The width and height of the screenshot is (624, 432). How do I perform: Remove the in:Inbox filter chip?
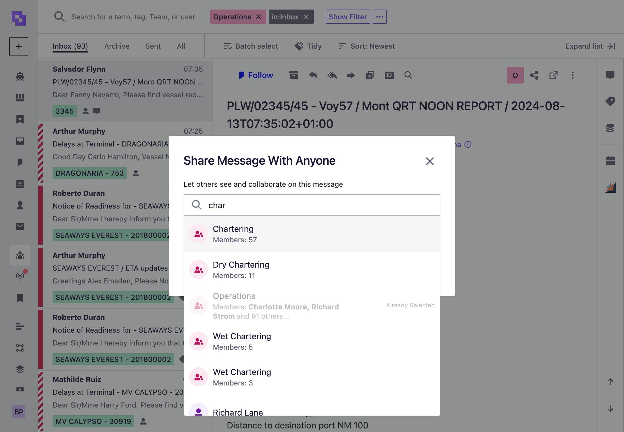[x=306, y=17]
